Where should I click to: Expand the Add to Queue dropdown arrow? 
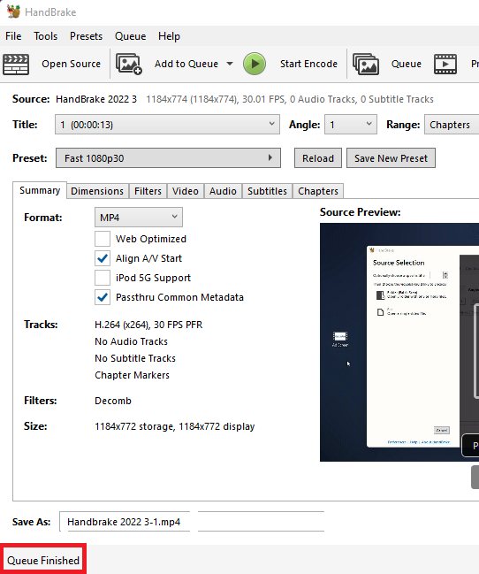(230, 64)
